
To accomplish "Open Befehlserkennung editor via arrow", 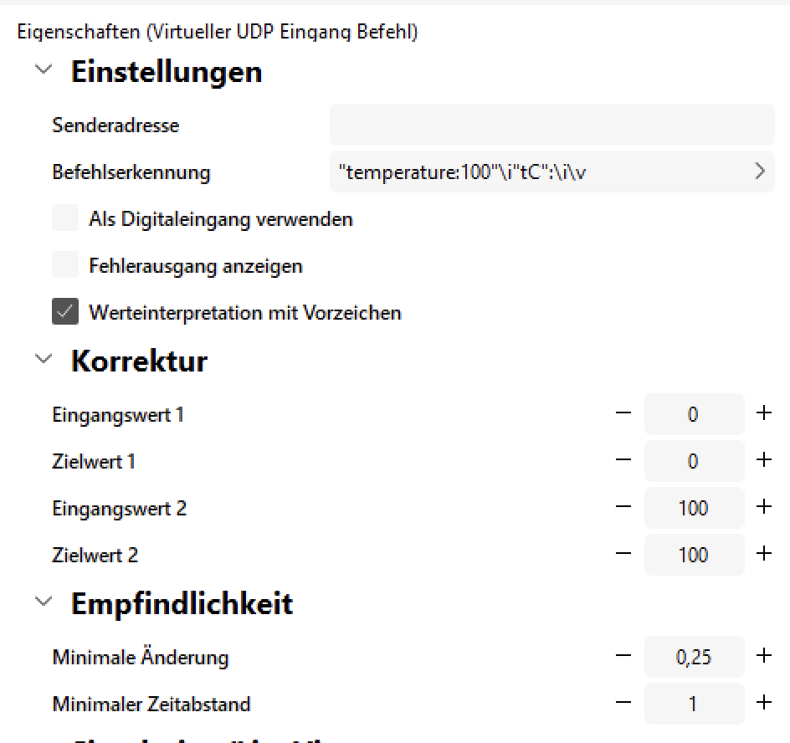I will (760, 172).
